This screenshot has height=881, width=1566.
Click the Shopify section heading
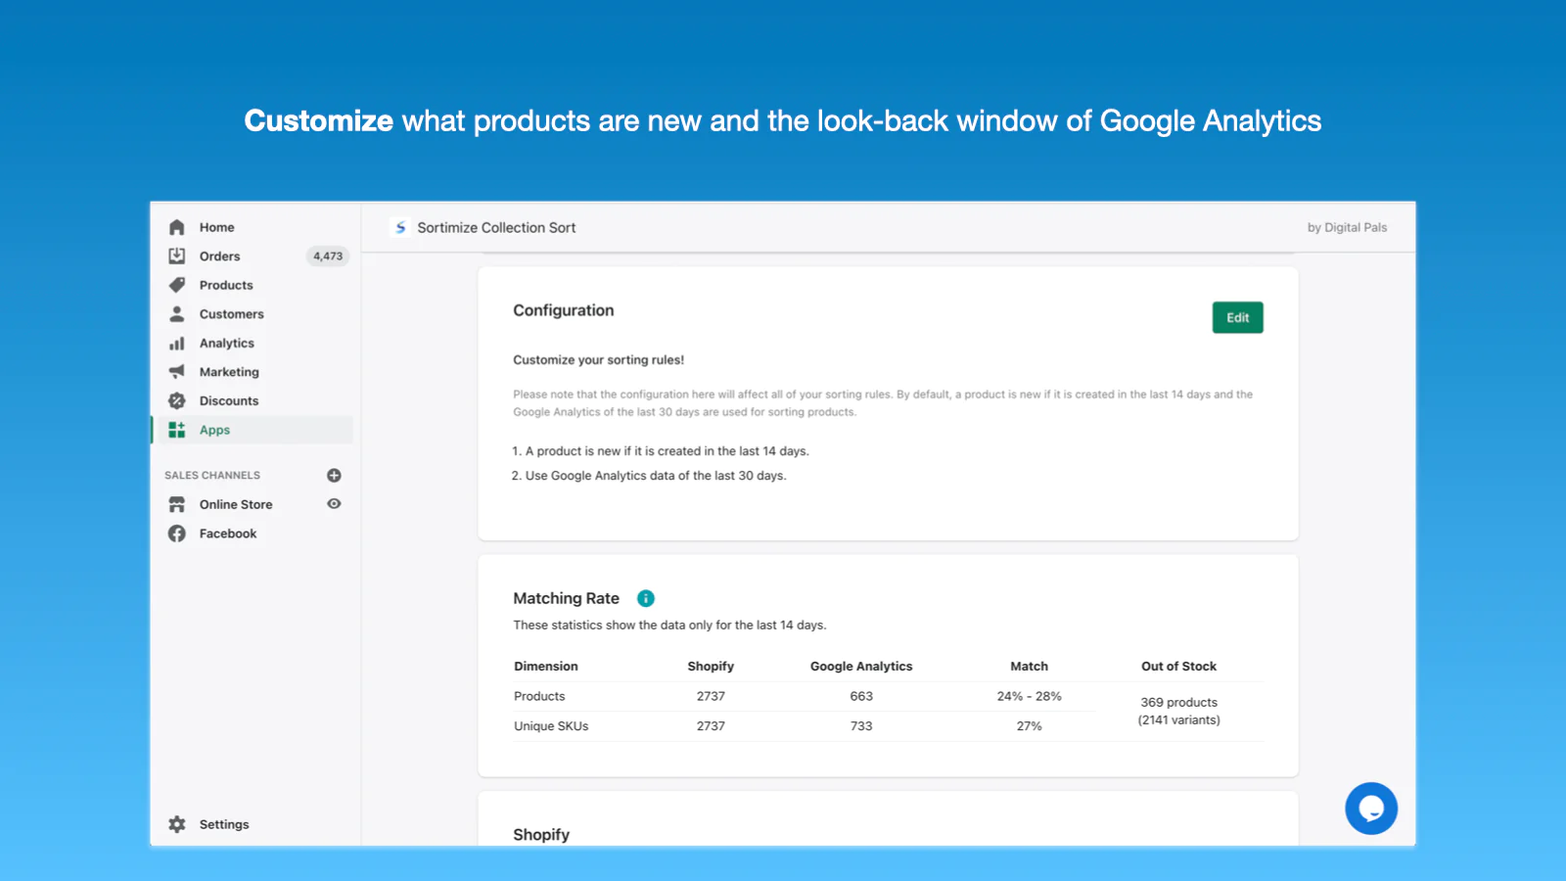(541, 834)
